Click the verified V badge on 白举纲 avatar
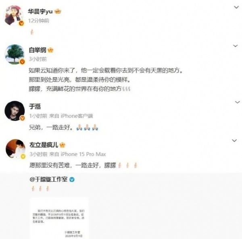The width and height of the screenshot is (242, 239). pyautogui.click(x=22, y=62)
